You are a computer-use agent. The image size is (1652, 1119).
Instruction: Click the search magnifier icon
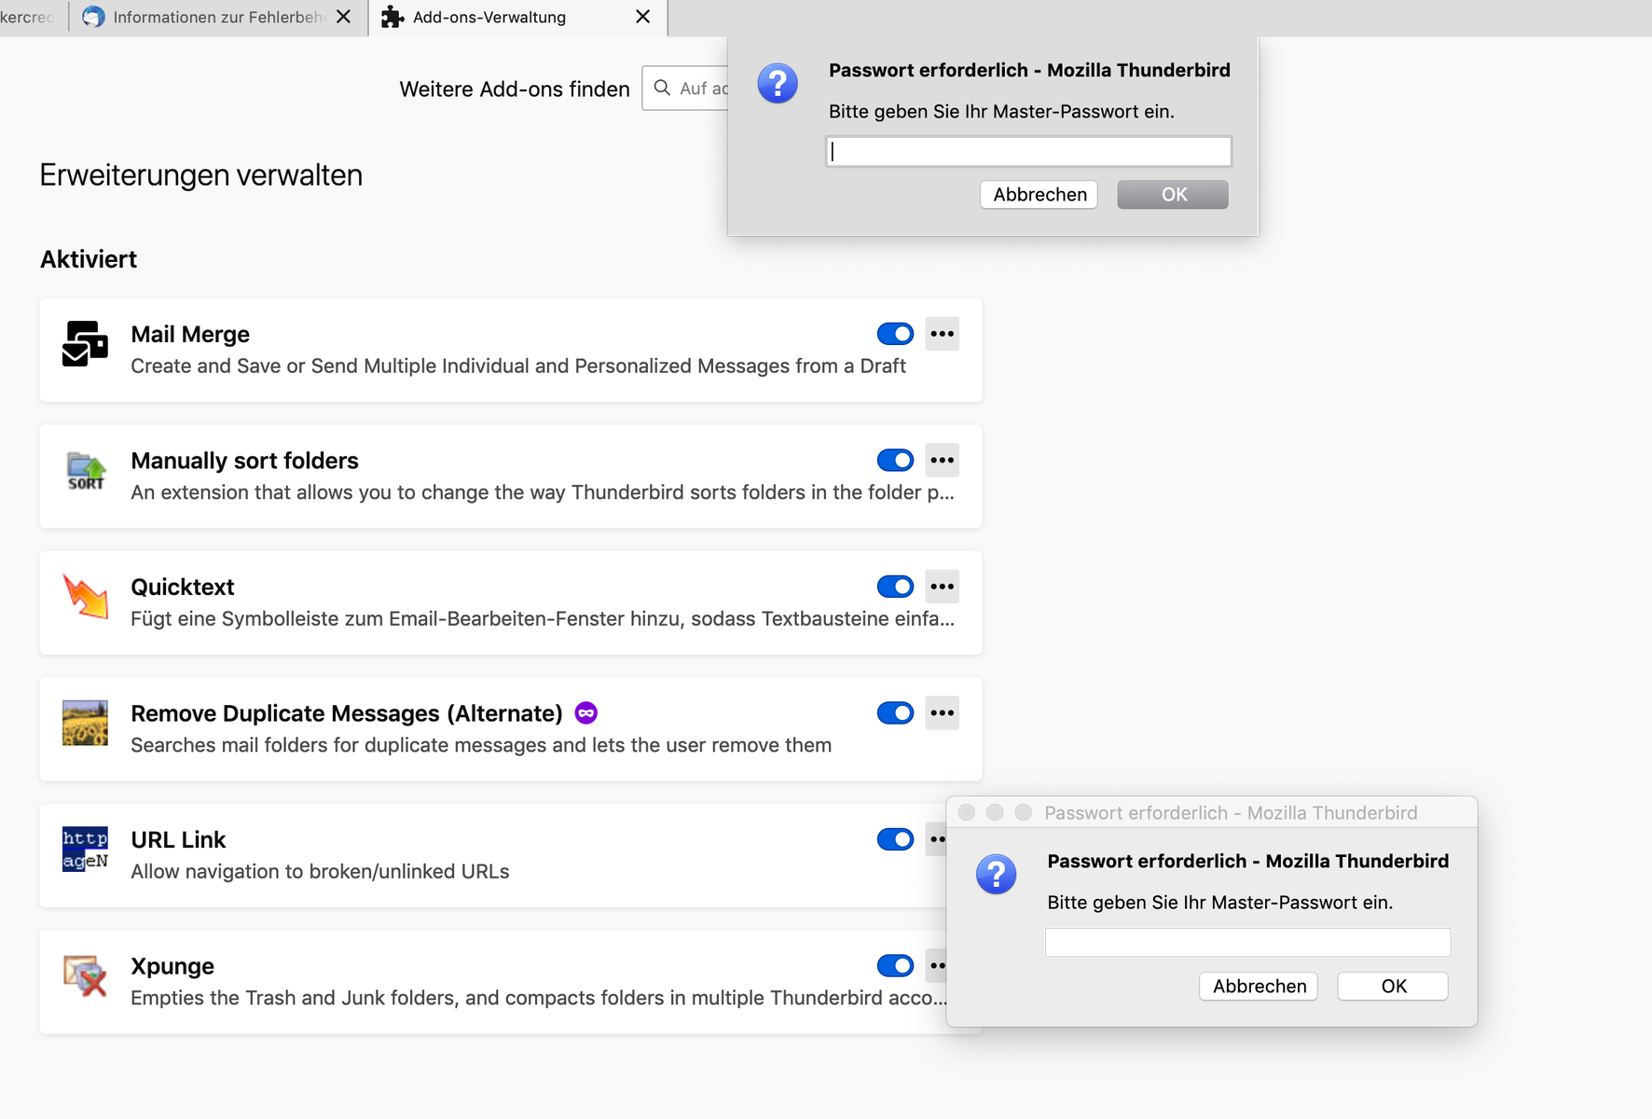pyautogui.click(x=662, y=88)
